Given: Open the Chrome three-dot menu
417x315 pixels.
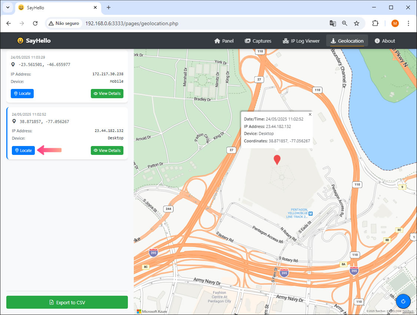Looking at the screenshot, I should pyautogui.click(x=408, y=23).
